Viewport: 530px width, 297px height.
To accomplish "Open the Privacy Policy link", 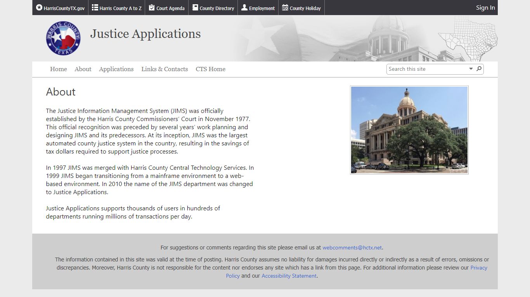I will click(x=479, y=268).
